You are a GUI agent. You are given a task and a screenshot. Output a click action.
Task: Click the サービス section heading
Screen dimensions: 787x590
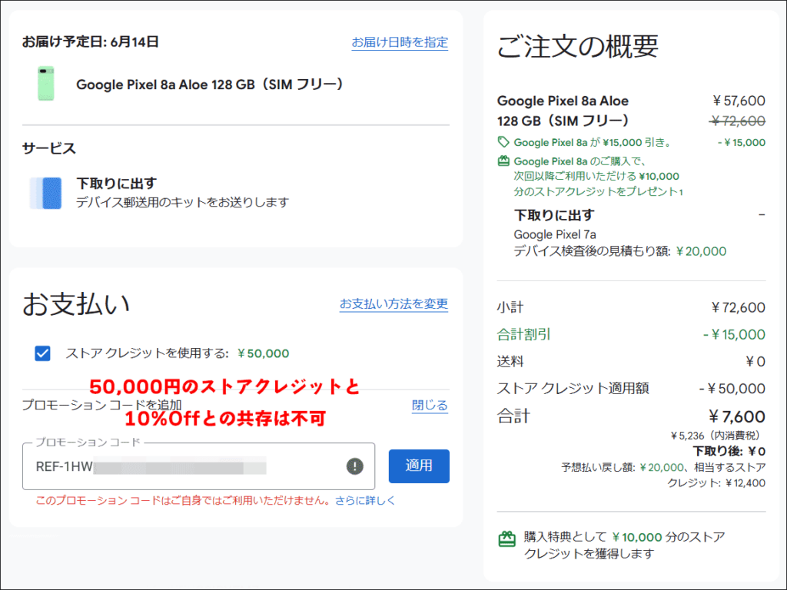(x=49, y=148)
